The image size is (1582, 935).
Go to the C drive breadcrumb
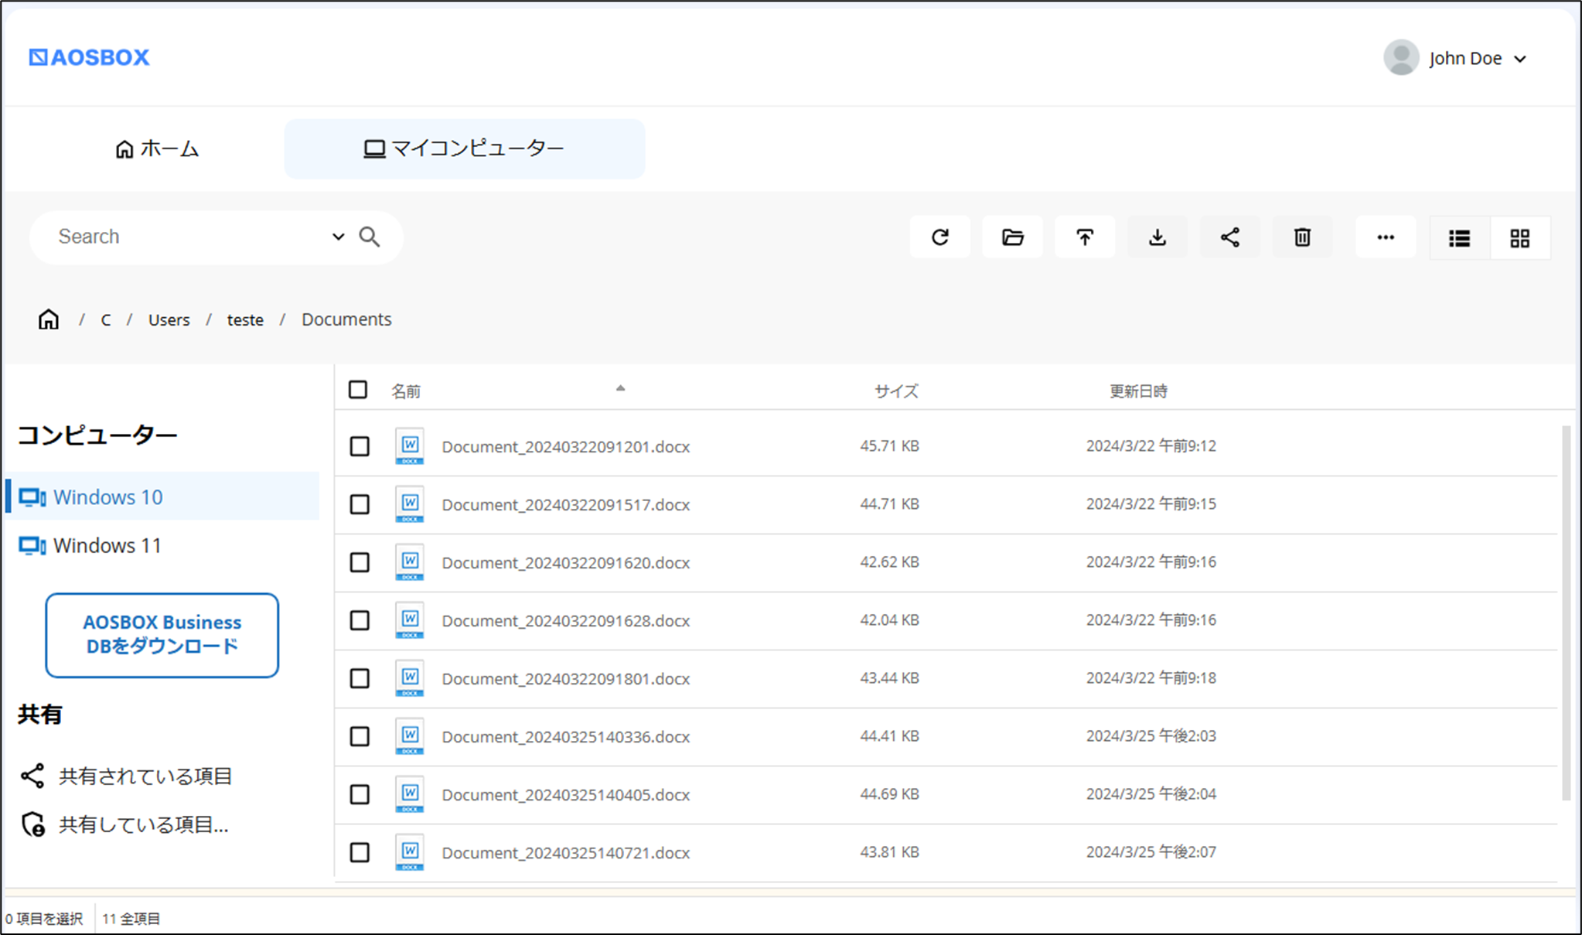tap(106, 319)
